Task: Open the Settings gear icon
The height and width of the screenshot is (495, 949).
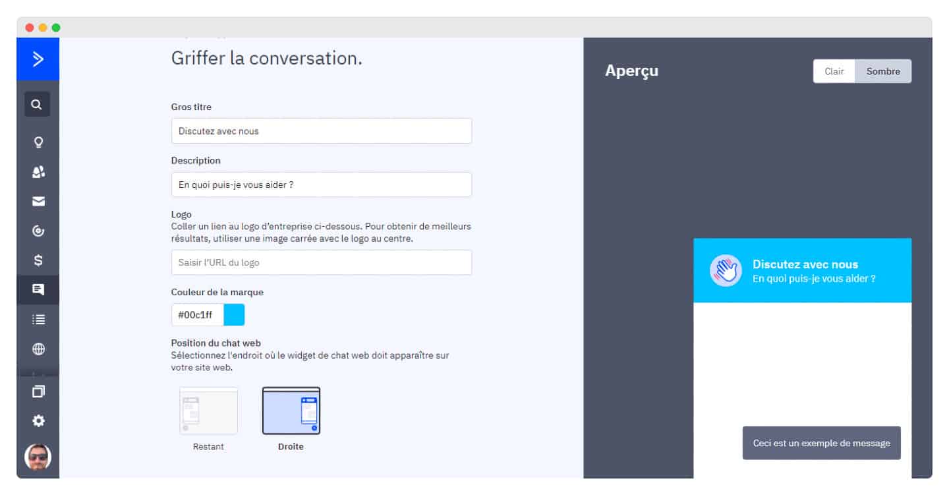Action: click(38, 420)
